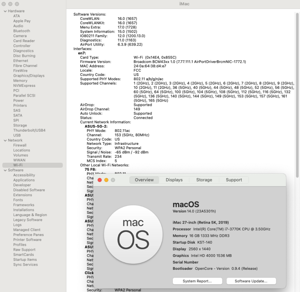This screenshot has height=292, width=300.
Task: Select Apple Pay in the sidebar
Action: (x=22, y=21)
